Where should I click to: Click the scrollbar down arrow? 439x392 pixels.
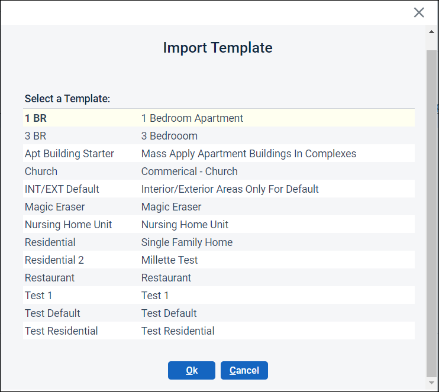[x=431, y=383]
